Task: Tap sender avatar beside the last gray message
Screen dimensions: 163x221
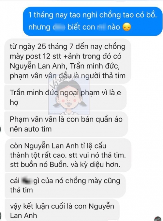Action: click(1, 216)
